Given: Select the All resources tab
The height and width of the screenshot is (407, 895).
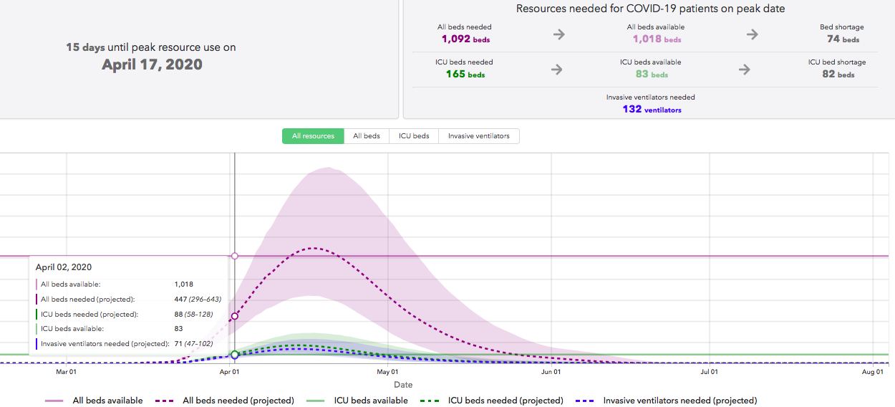Looking at the screenshot, I should (313, 136).
